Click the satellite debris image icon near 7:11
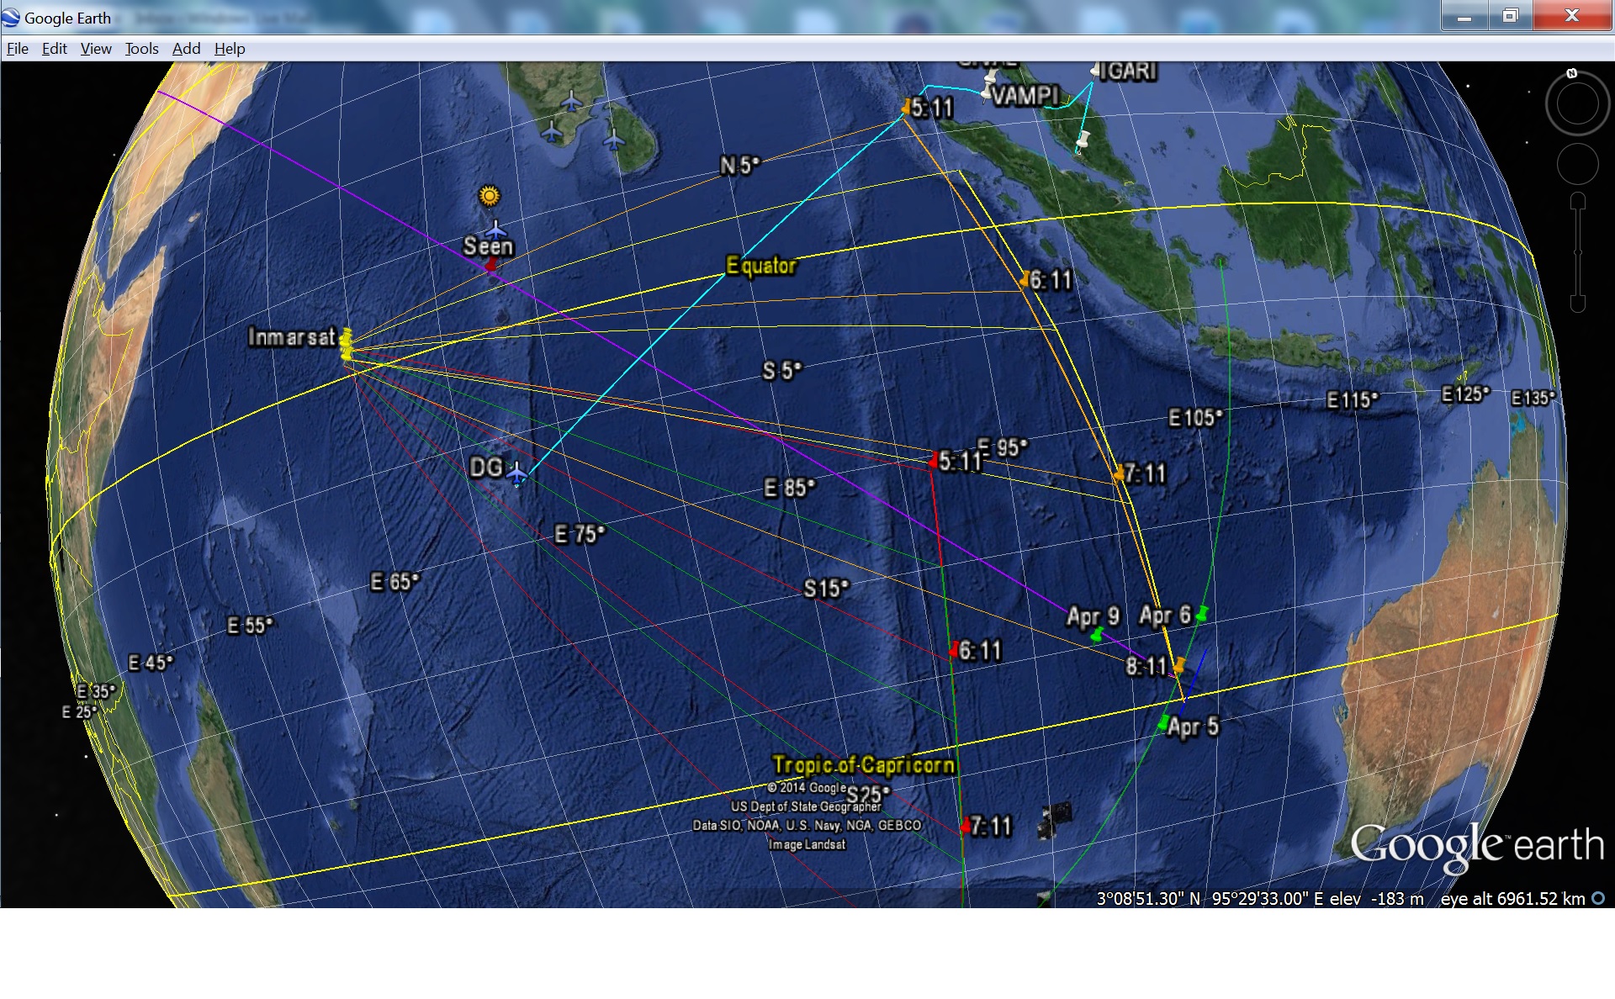 click(1055, 820)
